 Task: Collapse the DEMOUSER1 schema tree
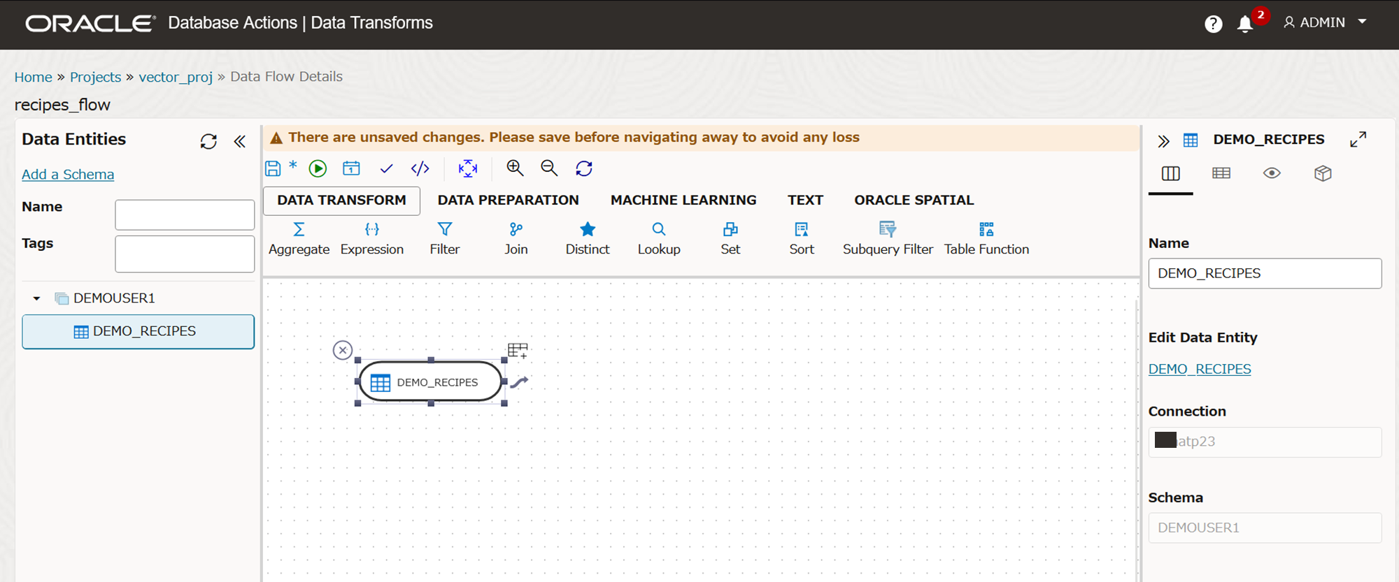(x=36, y=298)
